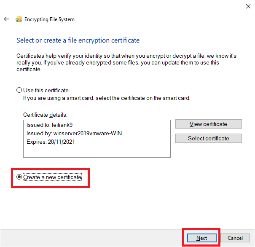Click the 'Certificates help verify your identity' paragraph
The height and width of the screenshot is (247, 255).
[126, 63]
